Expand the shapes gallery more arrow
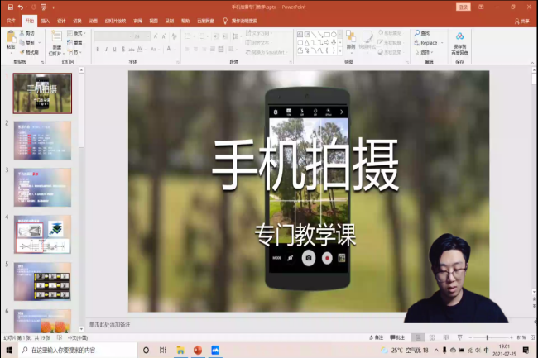The height and width of the screenshot is (358, 538). (x=339, y=51)
